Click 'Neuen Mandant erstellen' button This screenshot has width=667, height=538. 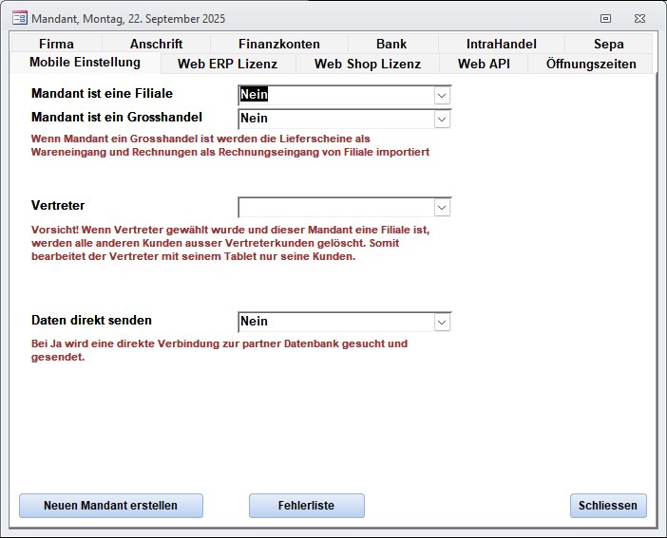pyautogui.click(x=110, y=506)
